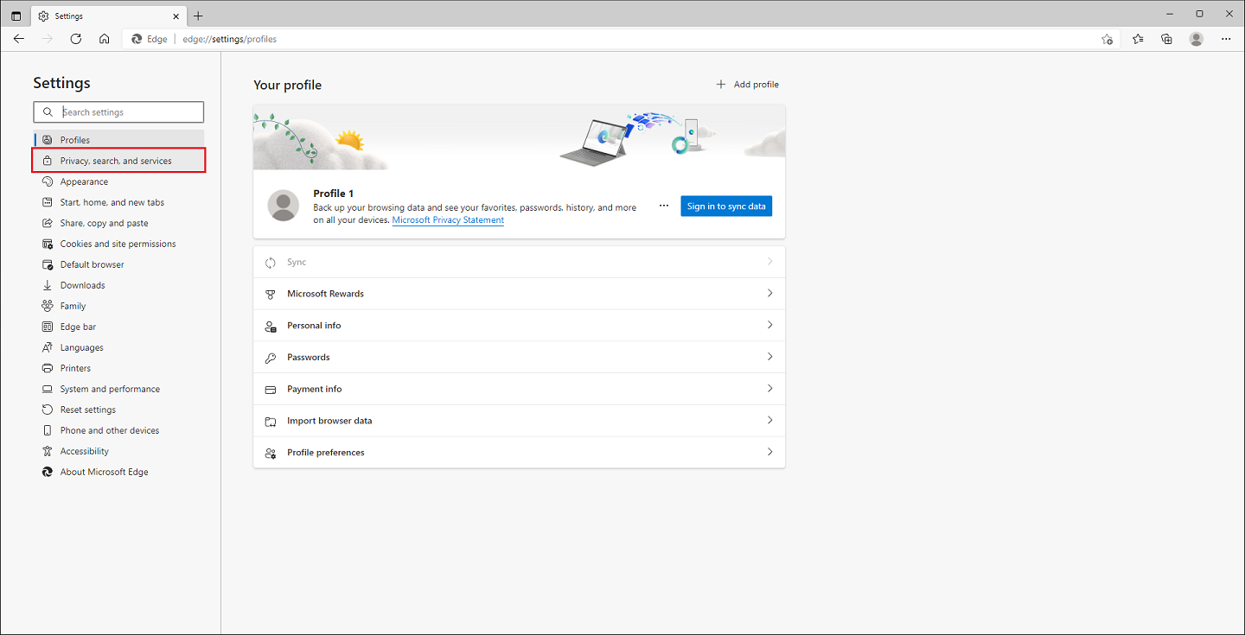Open Default browser settings
Image resolution: width=1245 pixels, height=635 pixels.
[x=118, y=264]
